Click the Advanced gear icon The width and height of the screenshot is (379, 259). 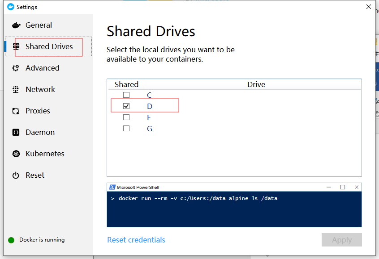point(16,68)
